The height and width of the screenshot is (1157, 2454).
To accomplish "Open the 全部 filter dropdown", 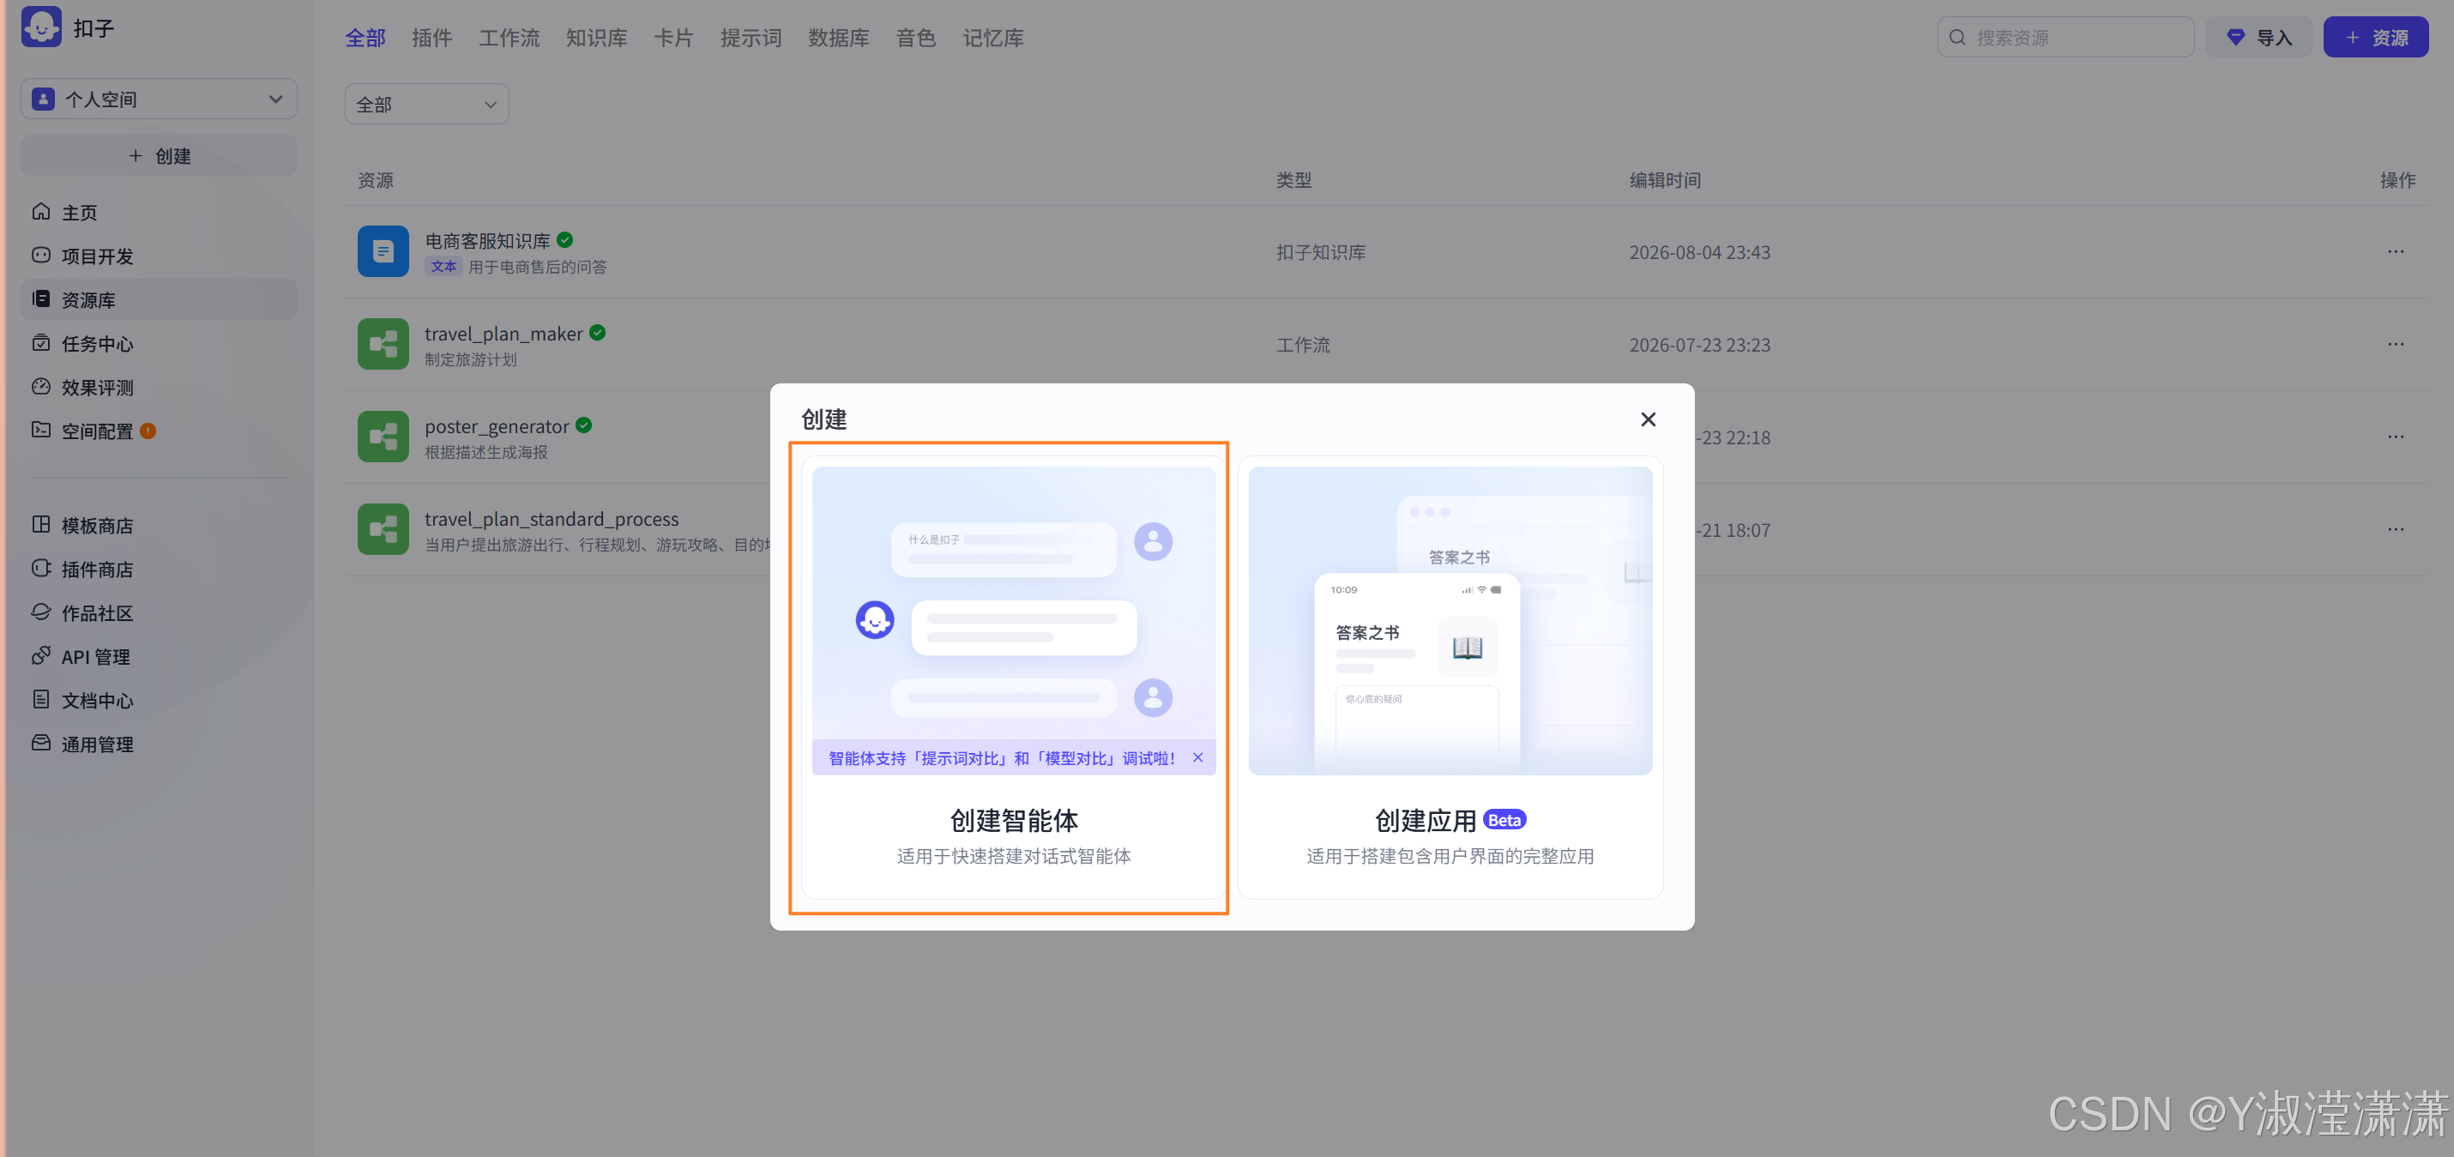I will click(427, 104).
